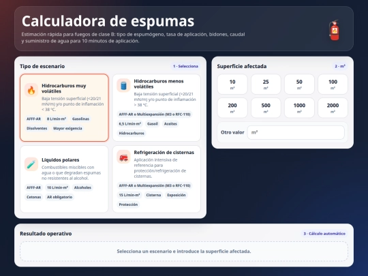Choose the 500 m² surface button
This screenshot has width=368, height=276.
click(266, 108)
